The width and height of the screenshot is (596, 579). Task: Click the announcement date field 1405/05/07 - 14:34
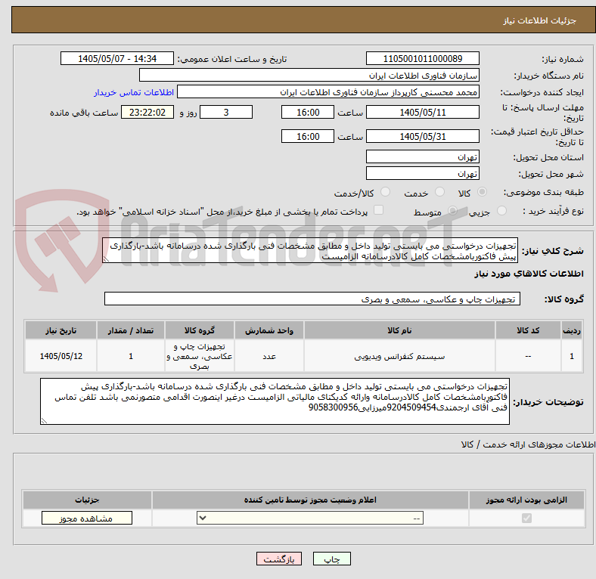point(117,59)
